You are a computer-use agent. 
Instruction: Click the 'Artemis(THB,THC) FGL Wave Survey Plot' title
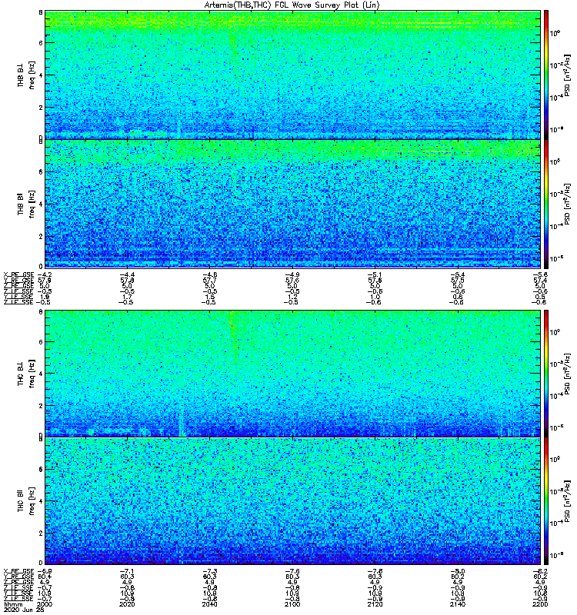(x=292, y=5)
